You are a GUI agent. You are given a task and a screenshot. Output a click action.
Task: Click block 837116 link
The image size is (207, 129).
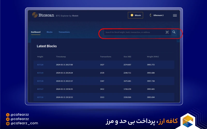40,97
